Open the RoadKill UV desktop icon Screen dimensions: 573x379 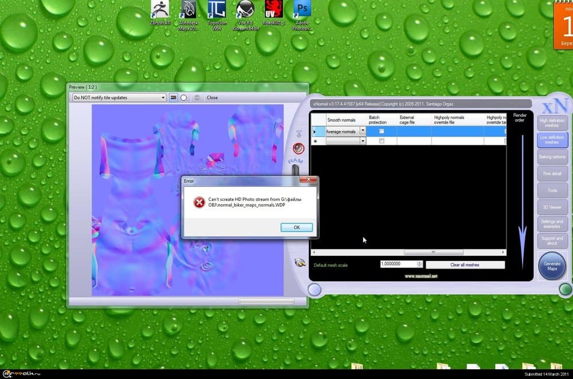coord(273,10)
